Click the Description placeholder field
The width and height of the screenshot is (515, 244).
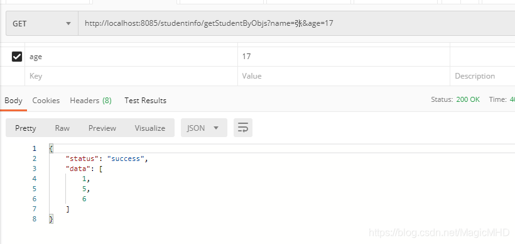[482, 76]
